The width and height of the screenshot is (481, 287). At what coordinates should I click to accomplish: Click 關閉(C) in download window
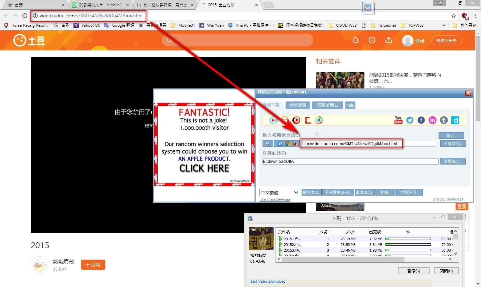coord(446,271)
